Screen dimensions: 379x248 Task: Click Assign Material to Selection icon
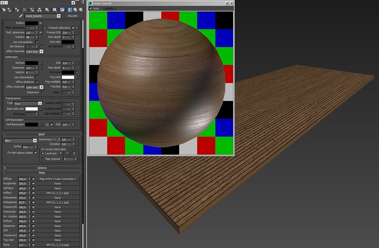point(17,10)
